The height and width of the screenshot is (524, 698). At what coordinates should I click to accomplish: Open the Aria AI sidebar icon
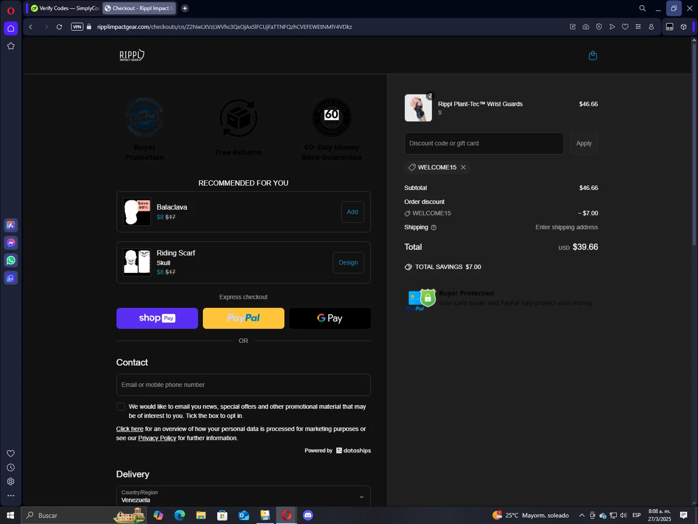pos(11,225)
